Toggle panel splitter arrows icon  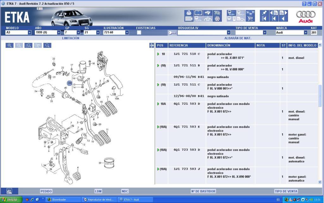tap(152, 45)
